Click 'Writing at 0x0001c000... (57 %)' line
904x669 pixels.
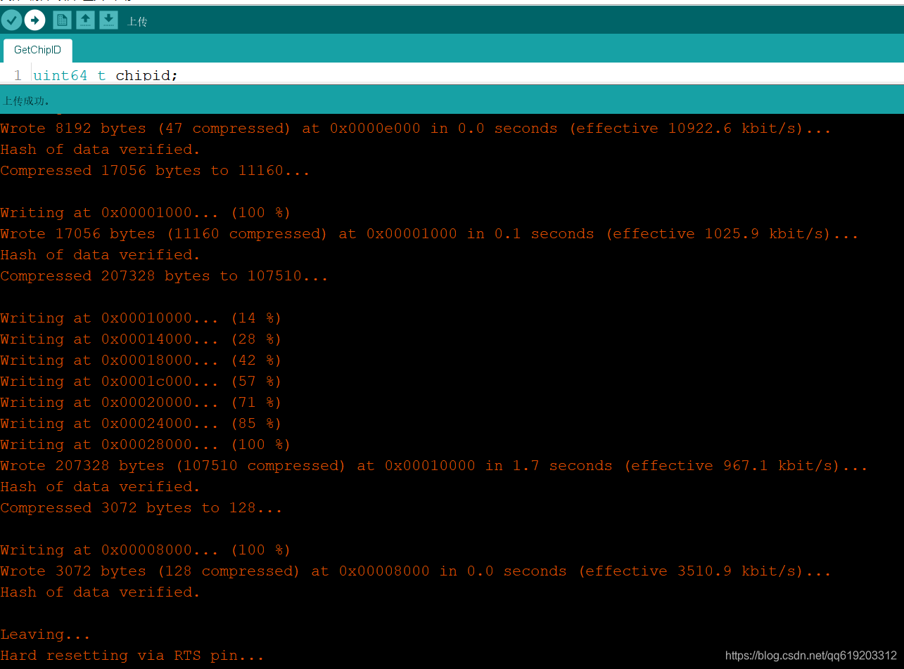[x=141, y=382]
